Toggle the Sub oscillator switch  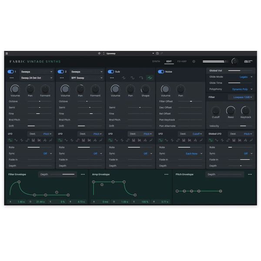(111, 72)
